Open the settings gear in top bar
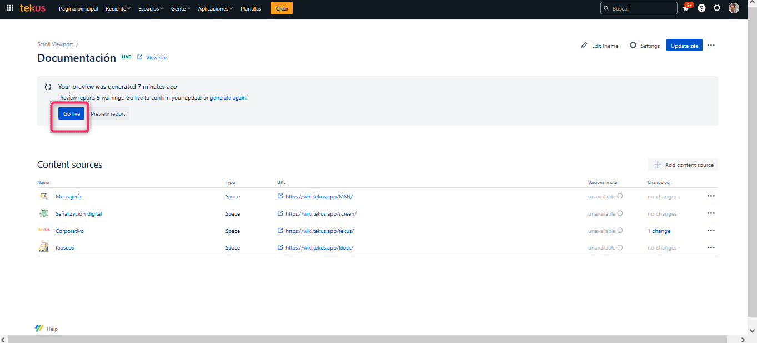The width and height of the screenshot is (757, 343). click(x=717, y=8)
